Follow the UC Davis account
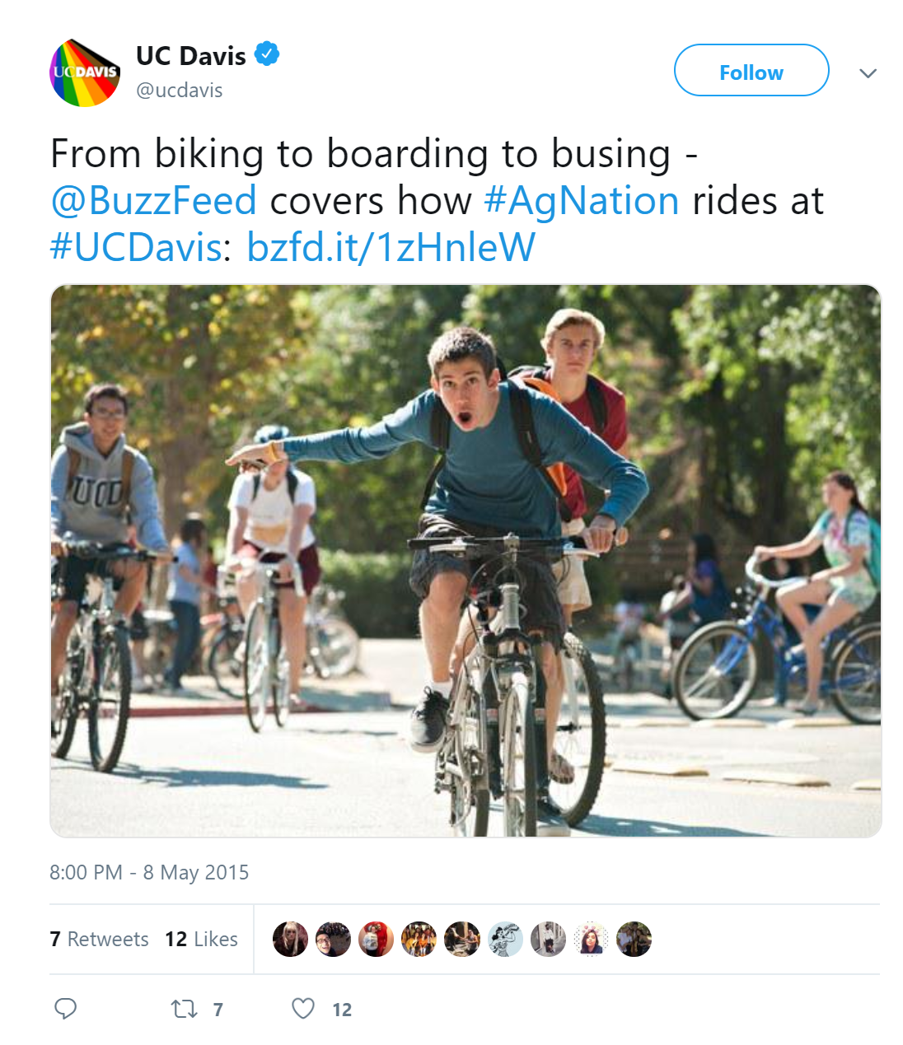 point(751,71)
